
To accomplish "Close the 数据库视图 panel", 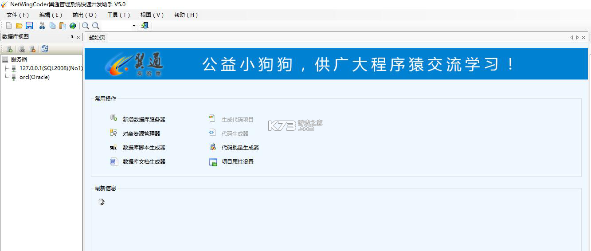I will click(x=78, y=37).
